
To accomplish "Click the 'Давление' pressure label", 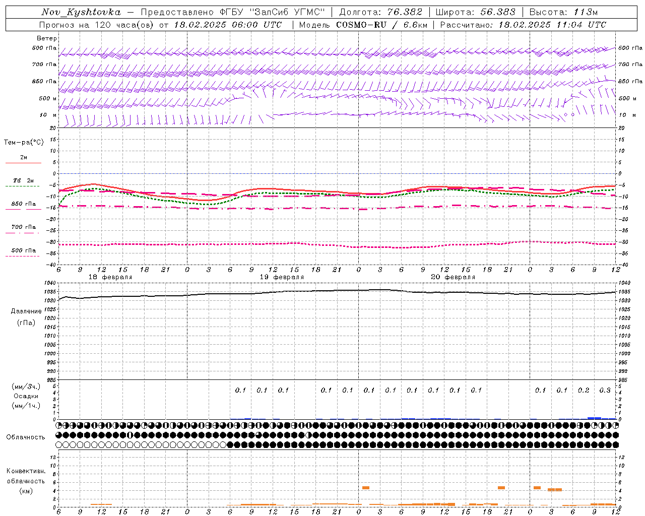I will click(x=26, y=311).
